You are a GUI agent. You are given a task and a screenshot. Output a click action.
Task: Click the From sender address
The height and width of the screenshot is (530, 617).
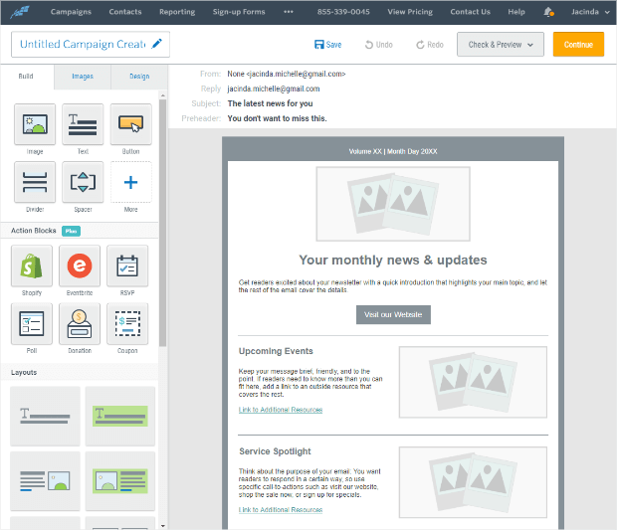(286, 74)
